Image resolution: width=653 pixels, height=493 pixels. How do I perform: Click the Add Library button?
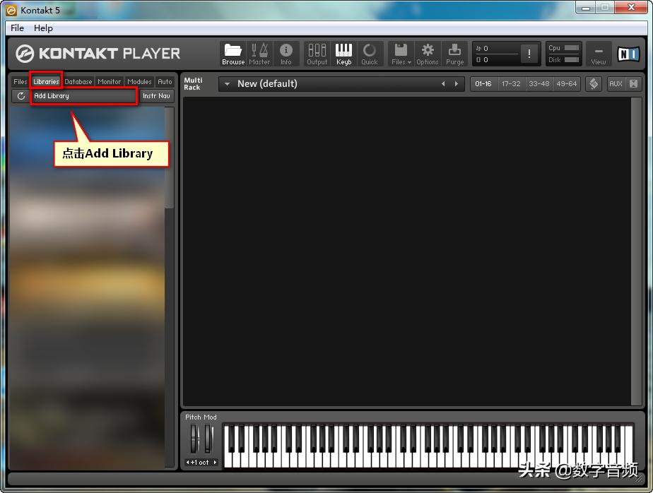(x=84, y=95)
